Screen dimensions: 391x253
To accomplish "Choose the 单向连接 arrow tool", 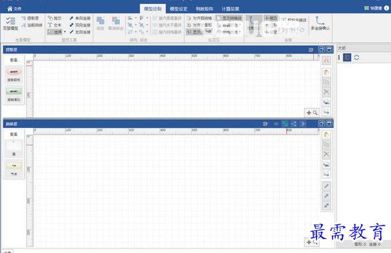I will pos(80,18).
